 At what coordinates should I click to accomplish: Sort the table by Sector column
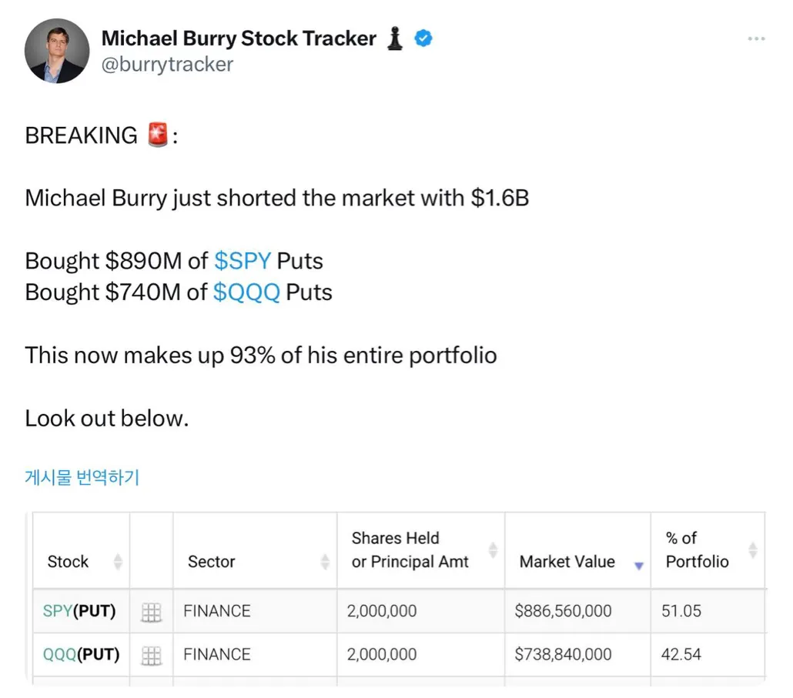tap(325, 562)
